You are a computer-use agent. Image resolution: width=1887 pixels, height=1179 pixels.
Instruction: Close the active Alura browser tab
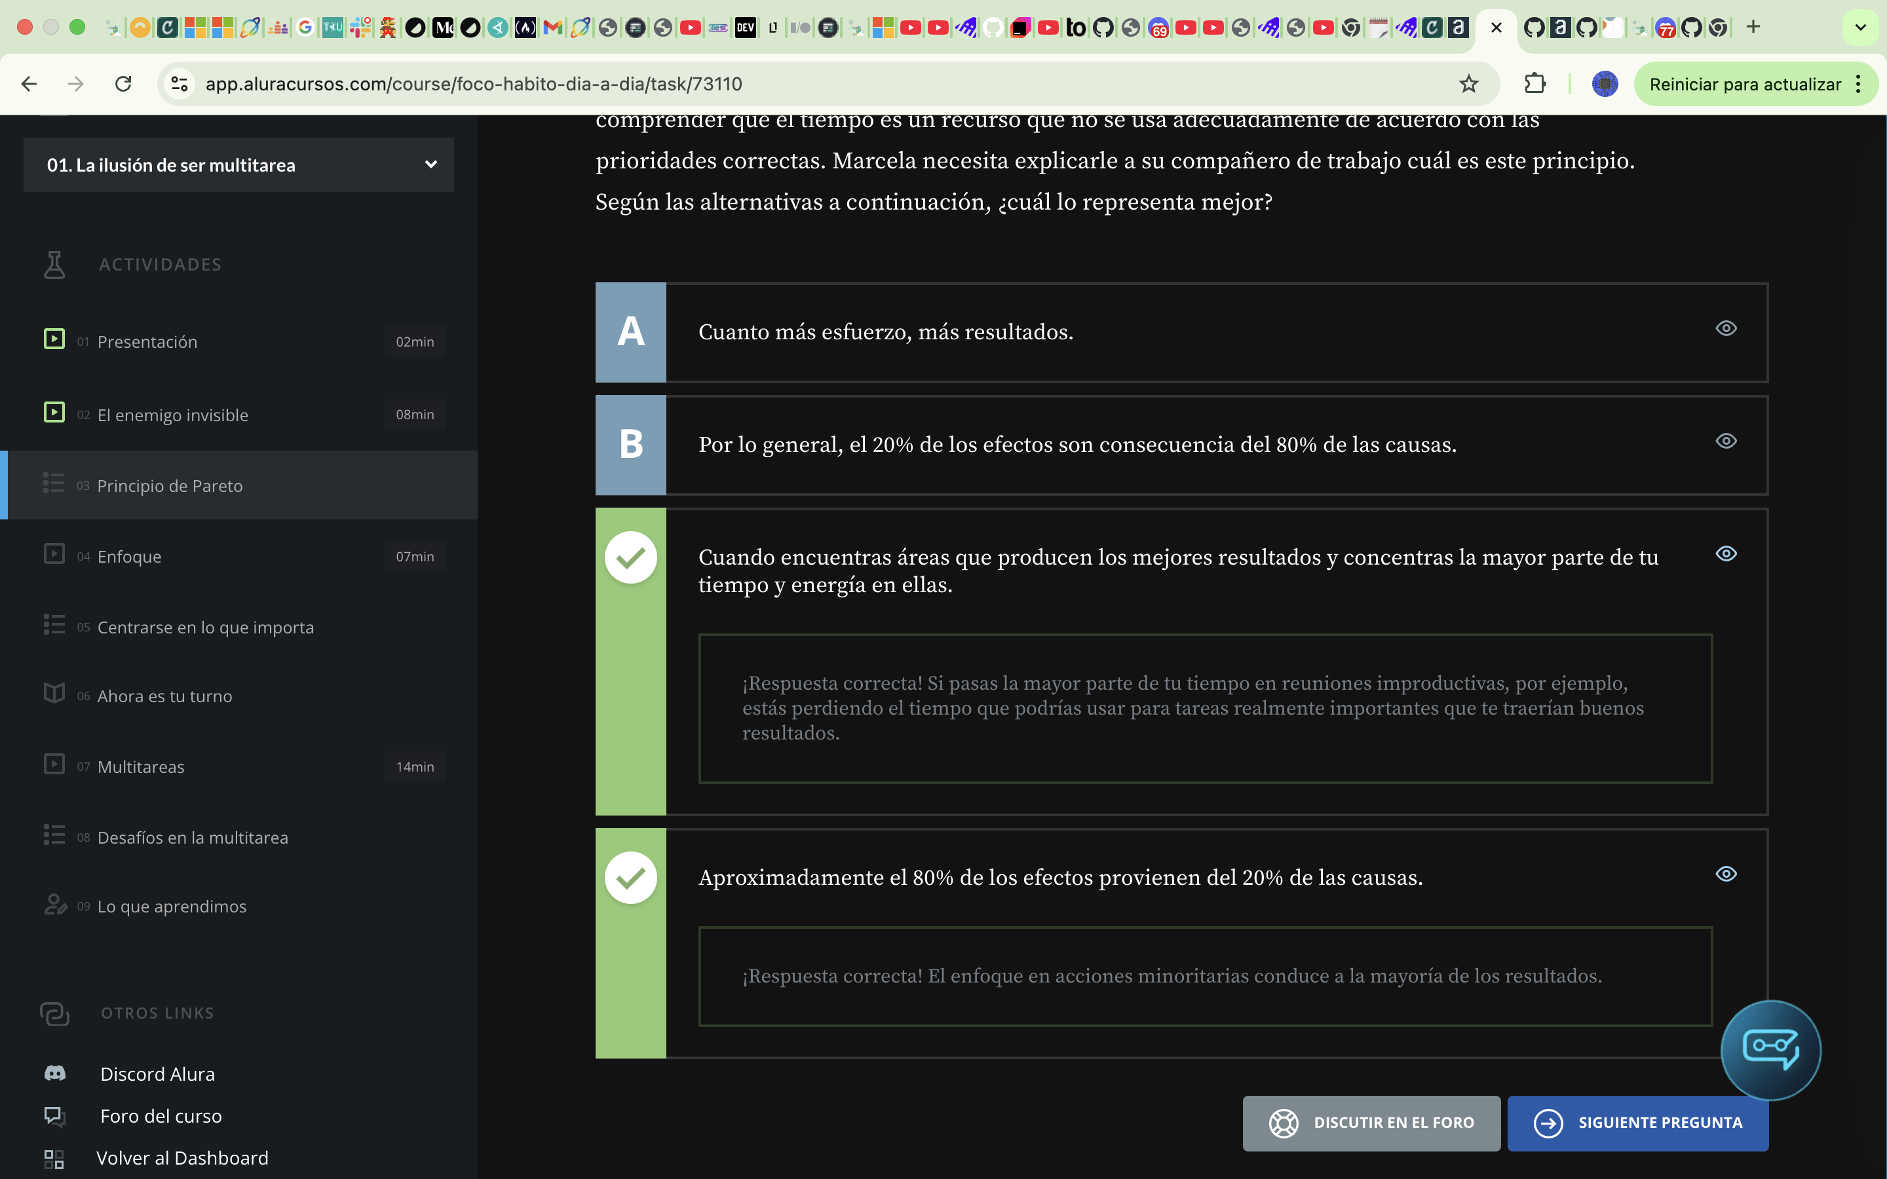pos(1496,28)
